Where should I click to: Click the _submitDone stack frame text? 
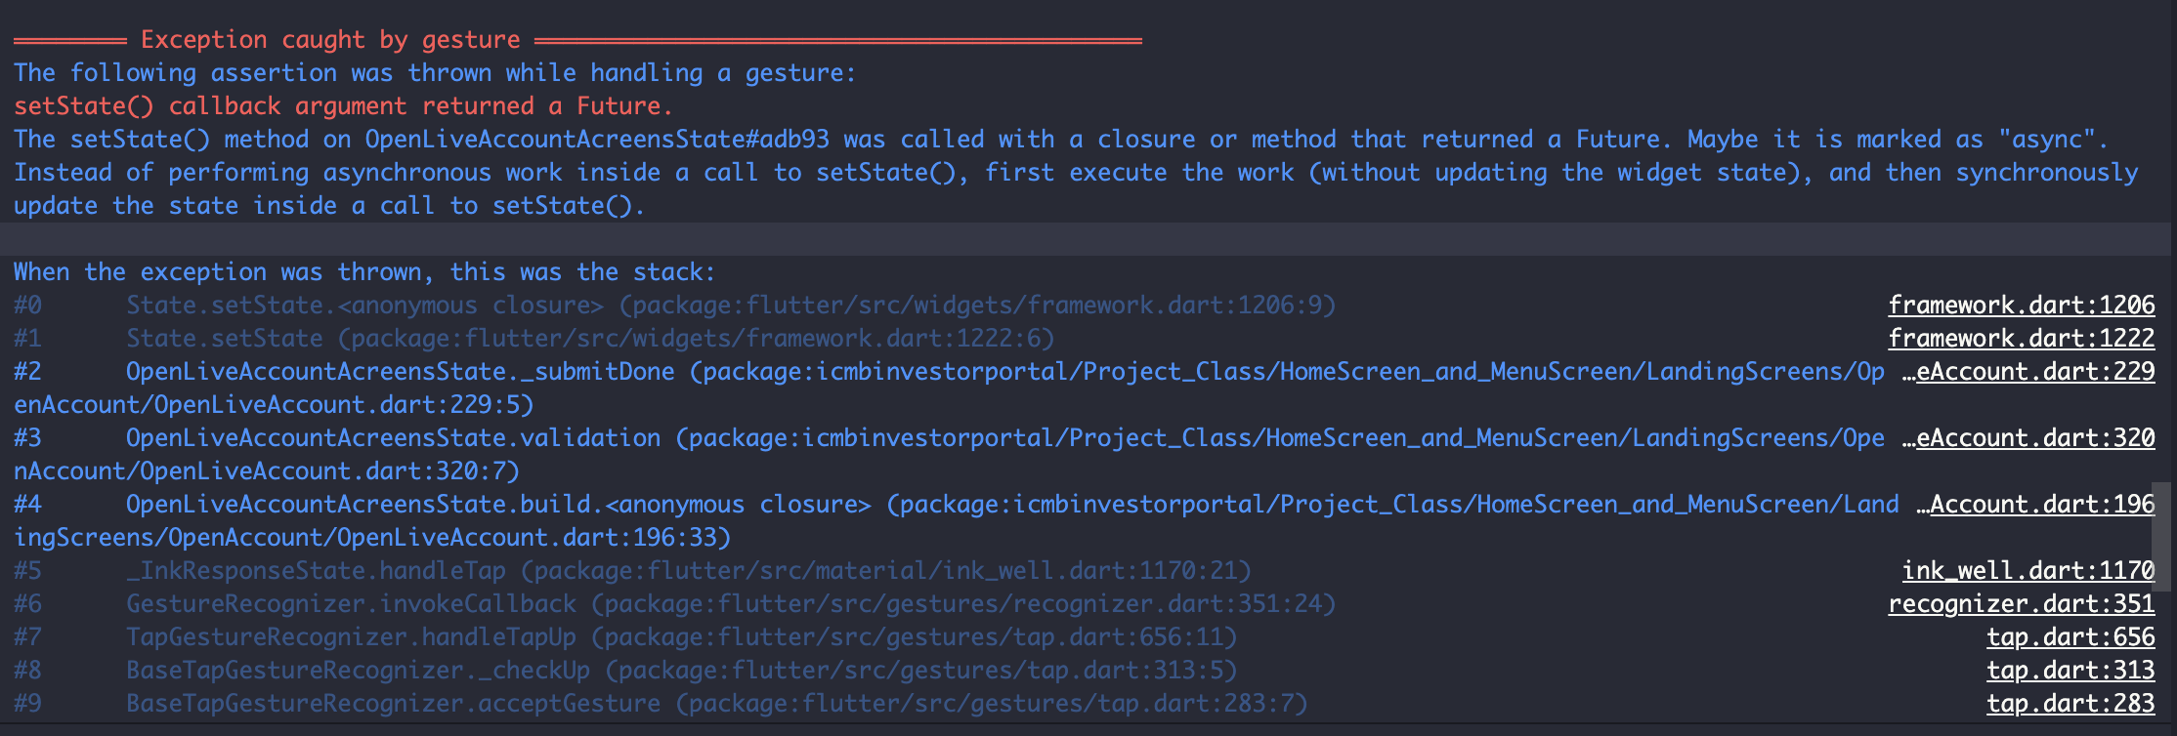coord(400,372)
